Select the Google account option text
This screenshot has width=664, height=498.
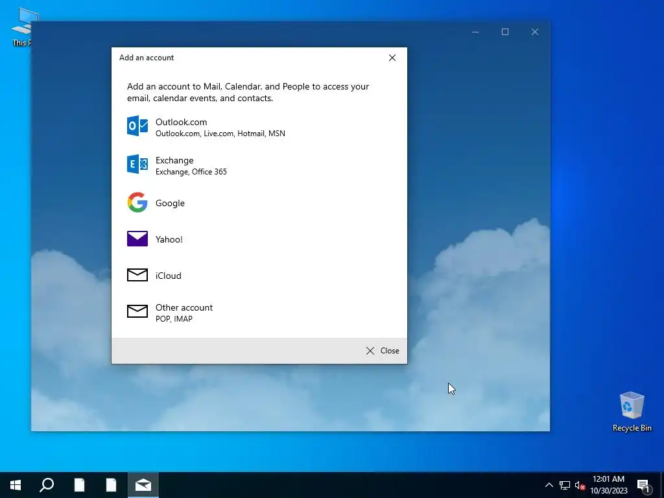(170, 203)
